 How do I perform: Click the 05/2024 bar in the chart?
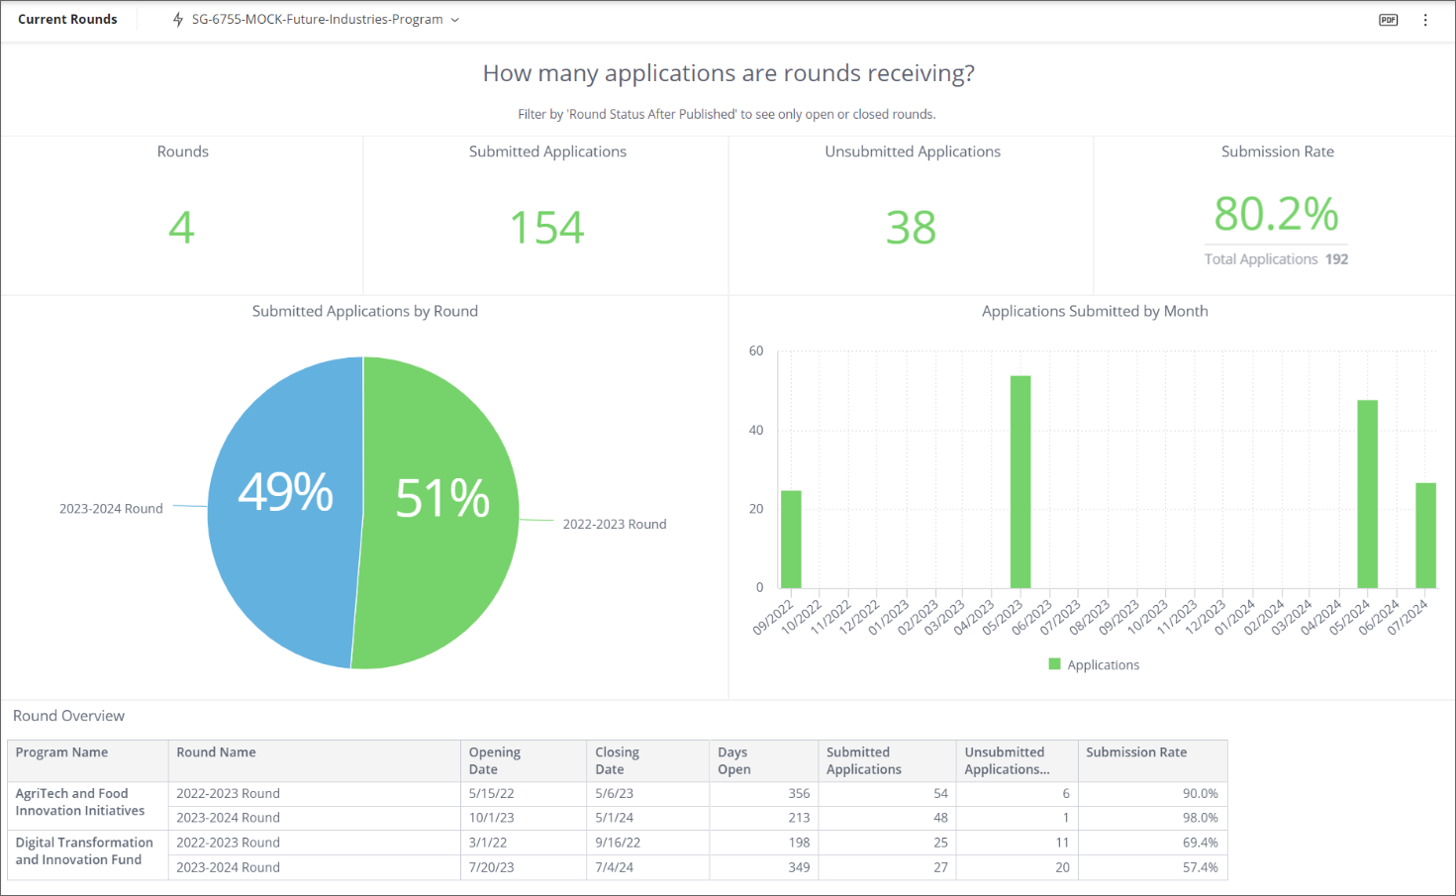click(1367, 494)
